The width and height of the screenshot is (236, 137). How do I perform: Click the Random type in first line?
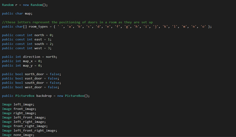click(x=8, y=5)
